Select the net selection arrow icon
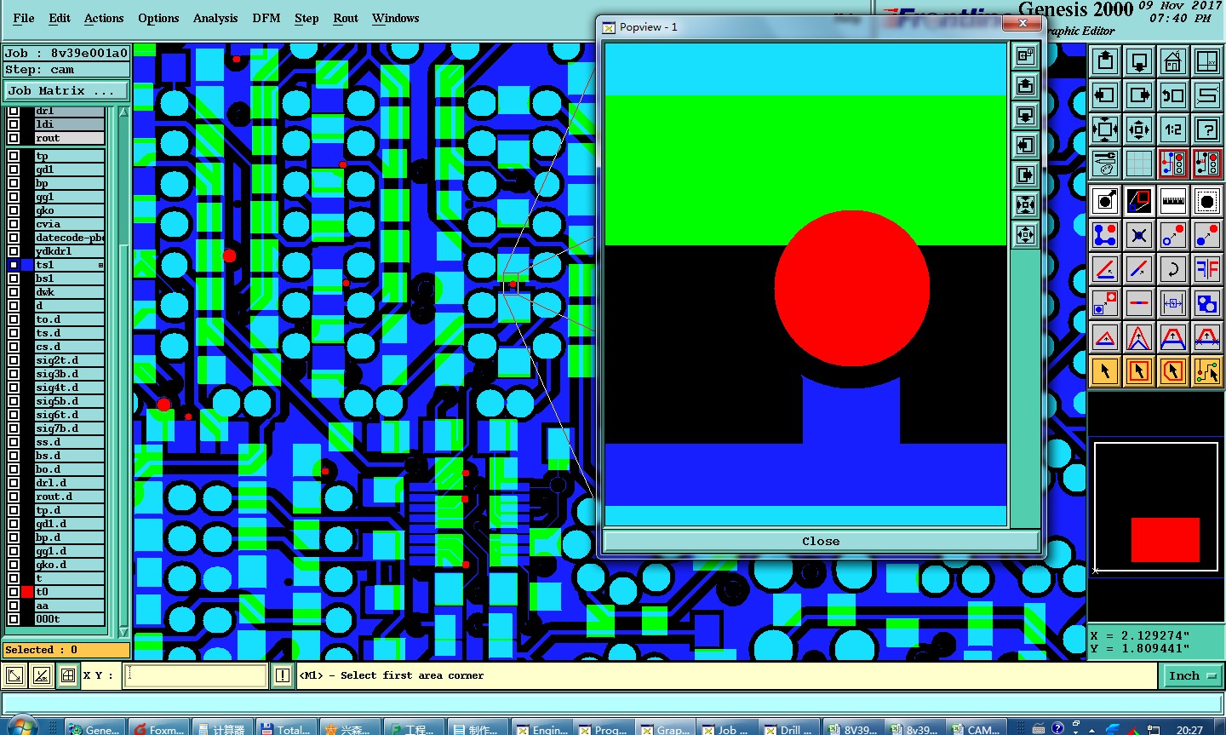Image resolution: width=1226 pixels, height=735 pixels. (1207, 371)
